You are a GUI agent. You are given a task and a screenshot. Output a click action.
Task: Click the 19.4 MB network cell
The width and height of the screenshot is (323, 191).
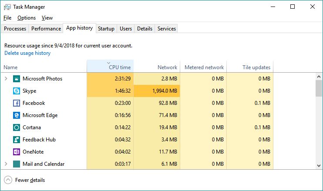pyautogui.click(x=157, y=127)
